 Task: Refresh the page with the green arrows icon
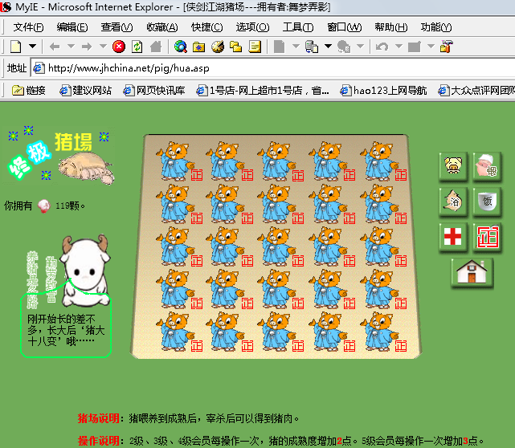click(x=137, y=47)
